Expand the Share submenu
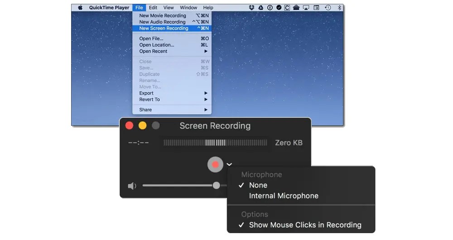Viewport: 453px width, 240px height. point(172,110)
